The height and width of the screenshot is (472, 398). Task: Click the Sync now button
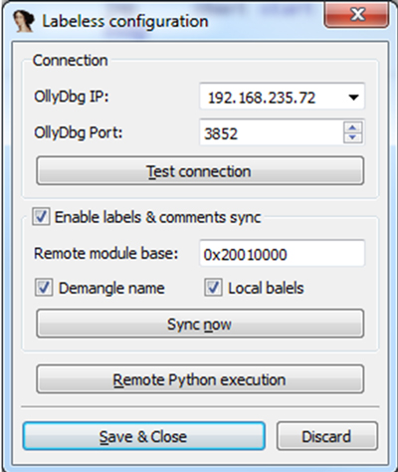[200, 324]
